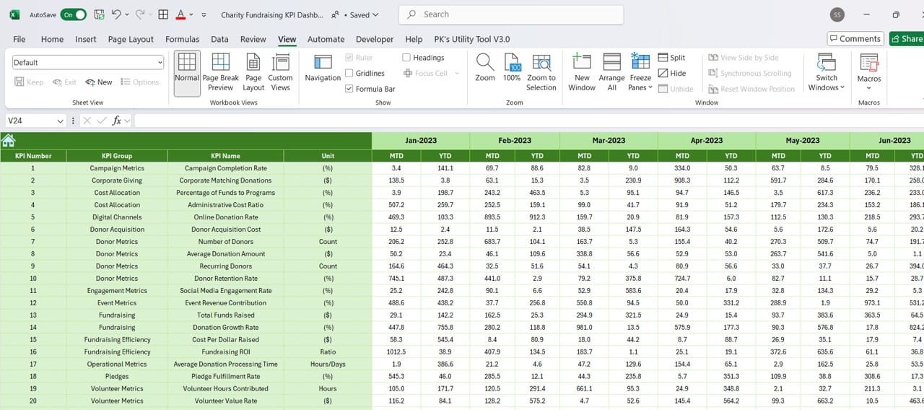Switch to the Home ribbon tab
This screenshot has width=924, height=410.
[52, 39]
